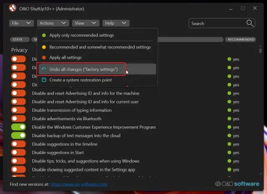The width and height of the screenshot is (267, 194).
Task: Toggle Disable advertisements via Bluetooth
Action: pyautogui.click(x=18, y=118)
